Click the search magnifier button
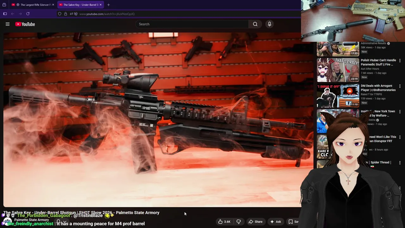The image size is (405, 228). pyautogui.click(x=255, y=24)
